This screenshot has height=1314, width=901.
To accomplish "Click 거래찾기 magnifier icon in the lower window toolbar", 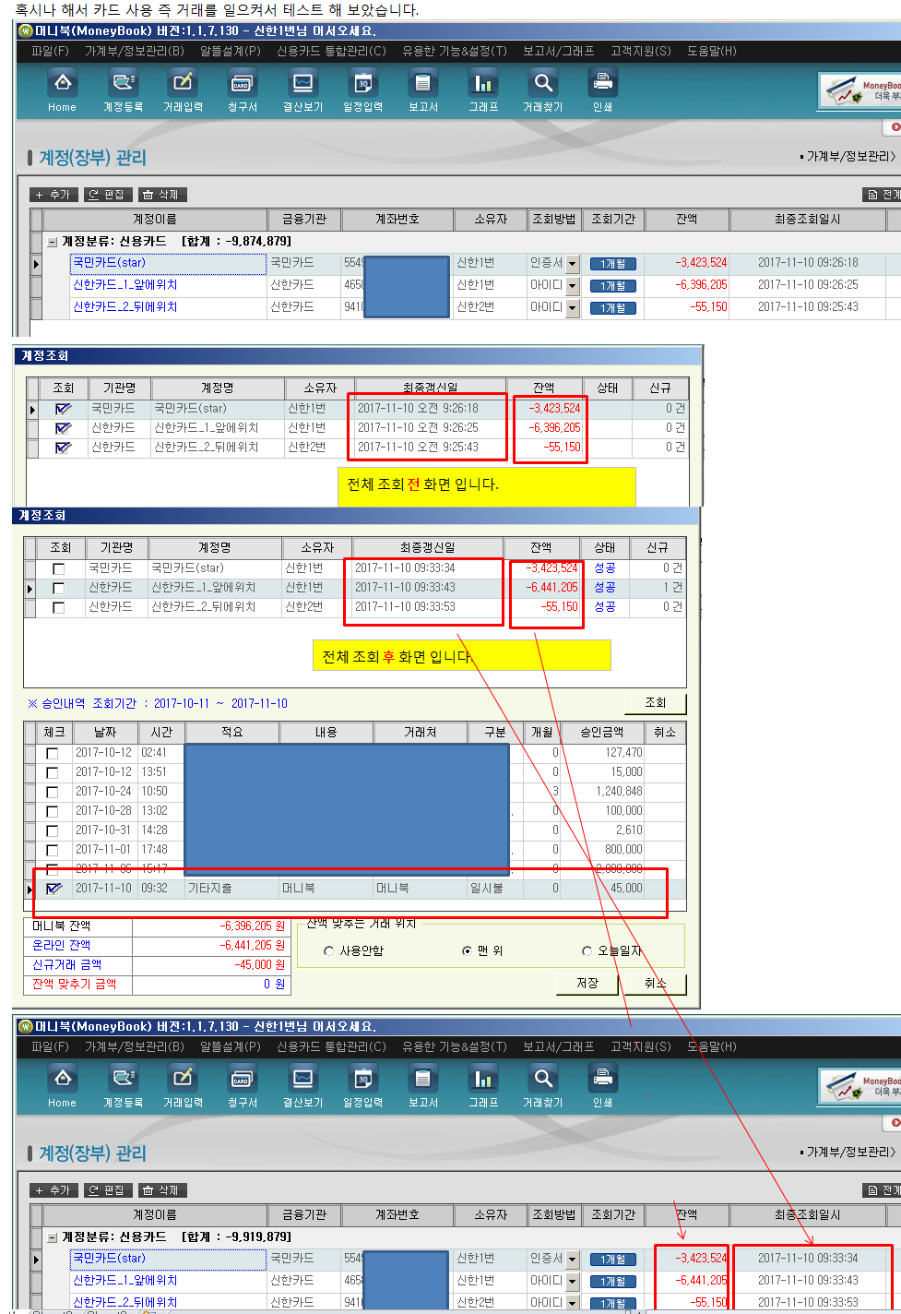I will (543, 1081).
